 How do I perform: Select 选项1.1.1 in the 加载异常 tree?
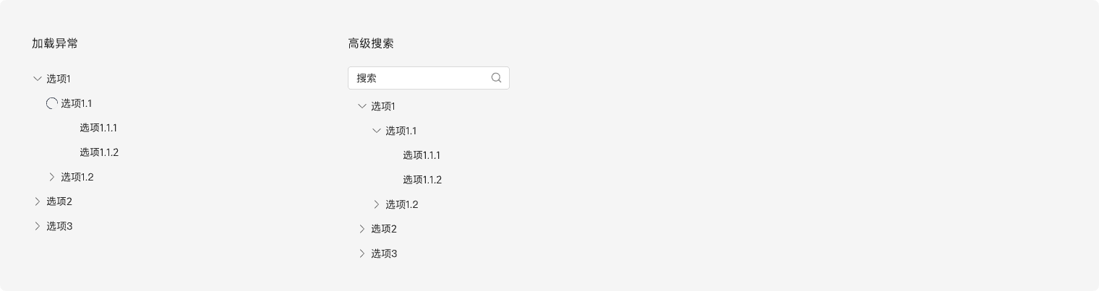coord(98,128)
